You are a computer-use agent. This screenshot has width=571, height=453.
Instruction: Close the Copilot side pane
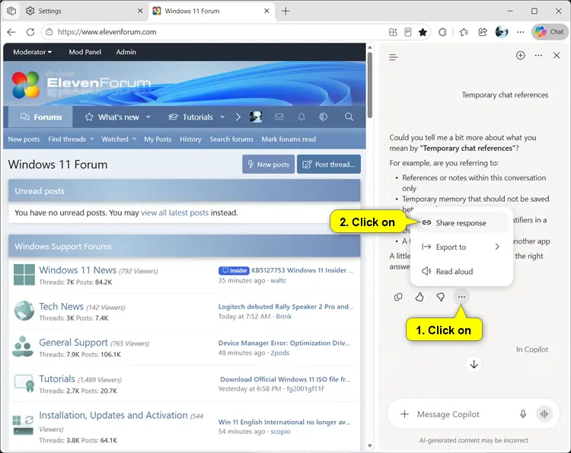pos(557,56)
